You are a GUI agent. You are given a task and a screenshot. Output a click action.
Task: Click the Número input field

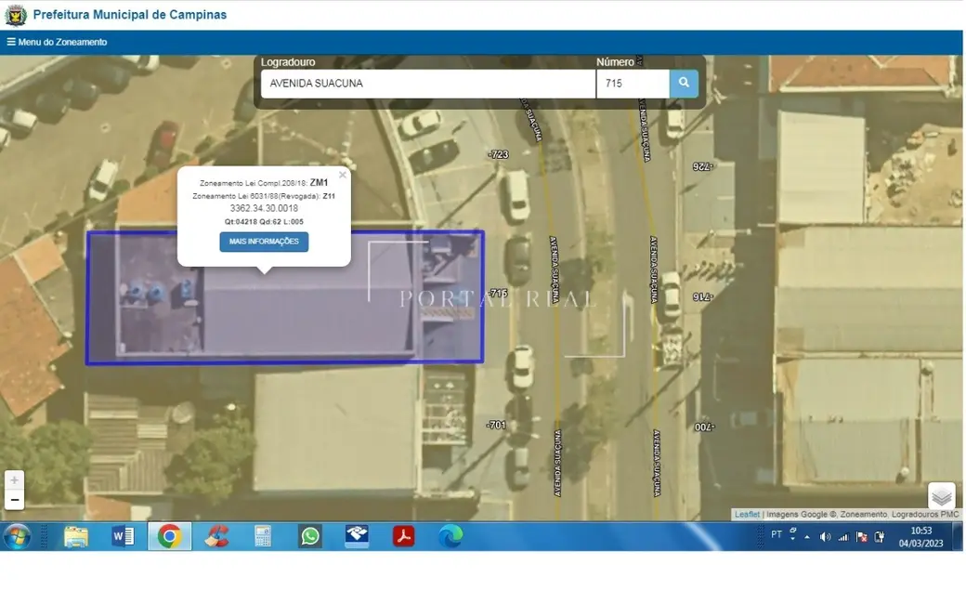(632, 84)
